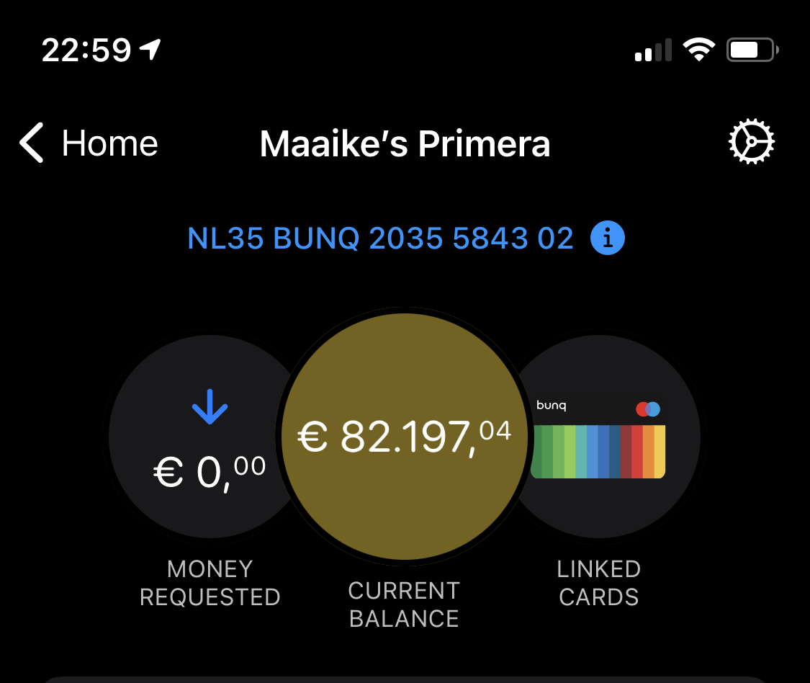Tap the Mastercard logo on the bunq card
This screenshot has height=683, width=810.
(x=649, y=409)
